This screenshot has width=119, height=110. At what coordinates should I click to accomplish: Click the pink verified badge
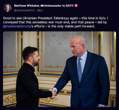[76, 6]
